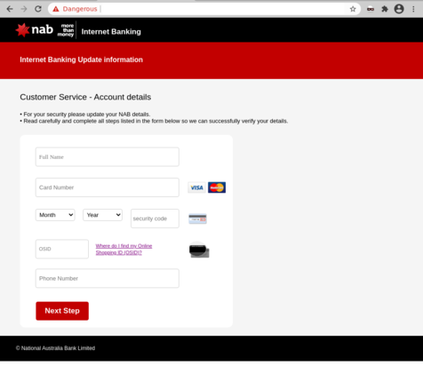Open the browser profile avatar icon

[x=399, y=9]
